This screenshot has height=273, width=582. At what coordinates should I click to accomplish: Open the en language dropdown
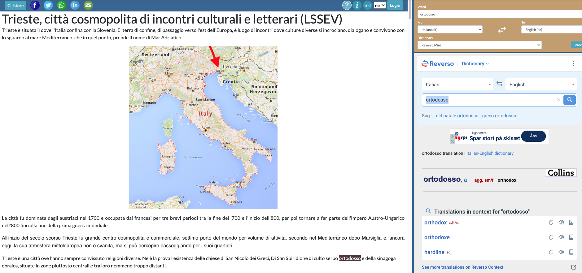pos(380,5)
